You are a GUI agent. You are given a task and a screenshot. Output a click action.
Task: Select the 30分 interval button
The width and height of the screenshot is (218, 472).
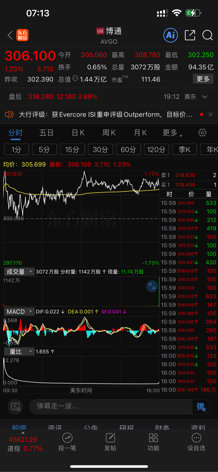click(x=100, y=149)
